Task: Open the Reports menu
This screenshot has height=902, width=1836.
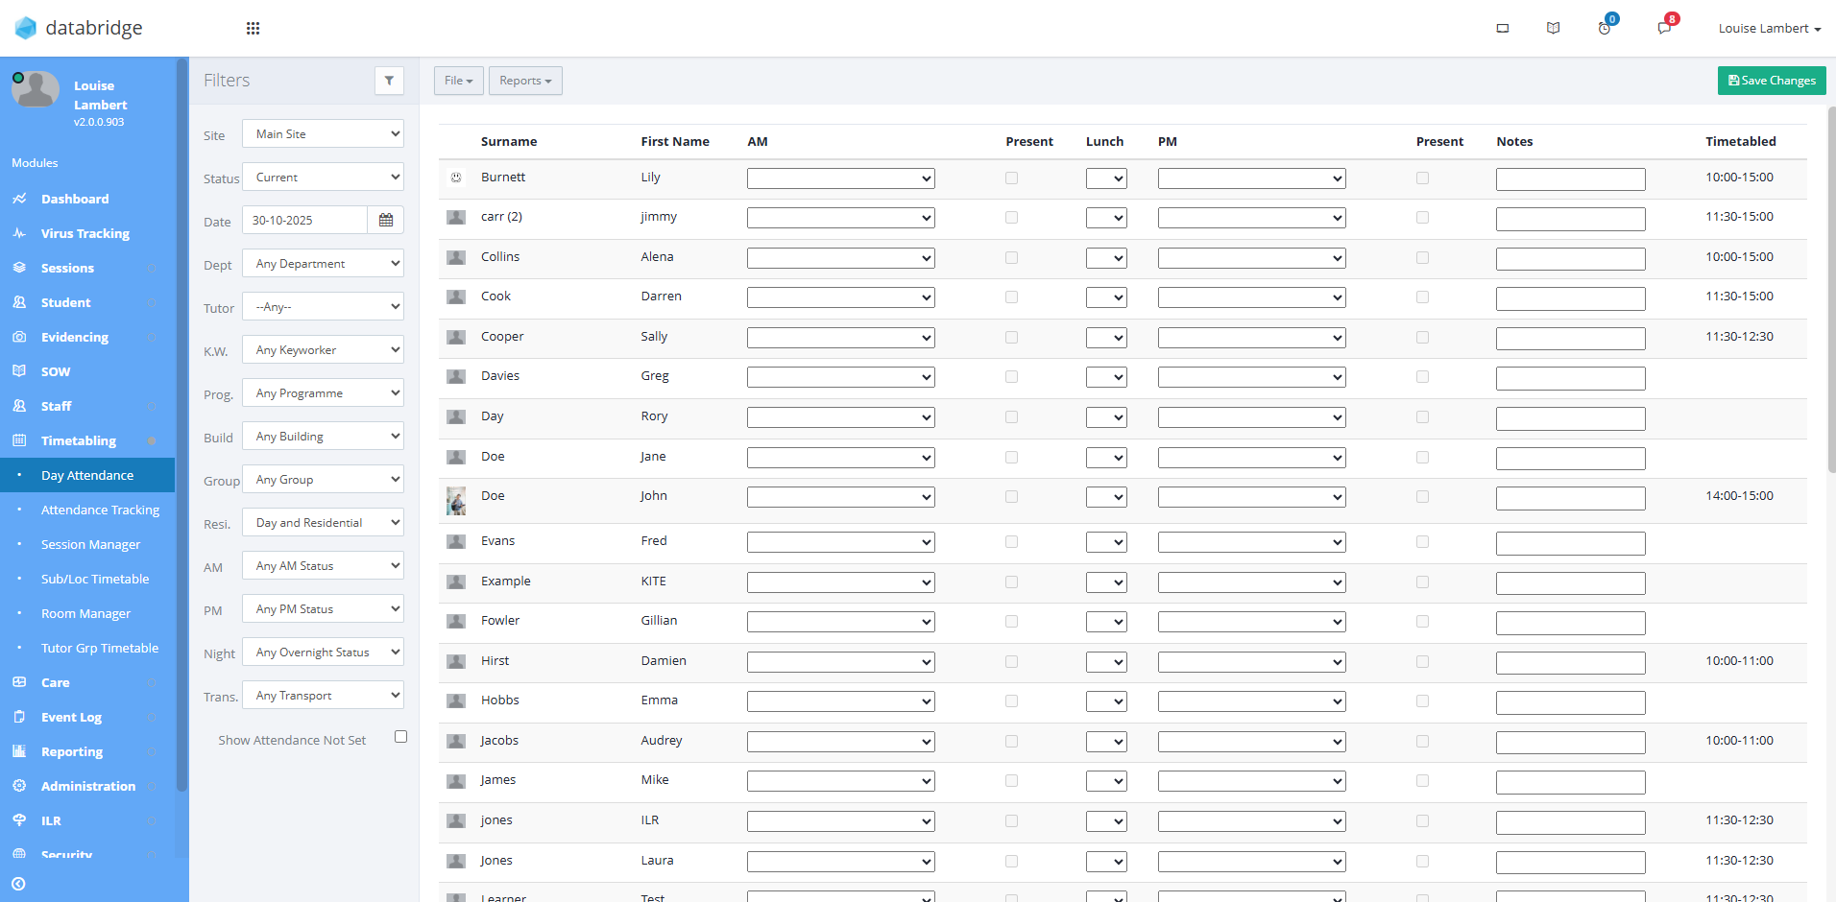Action: coord(525,81)
